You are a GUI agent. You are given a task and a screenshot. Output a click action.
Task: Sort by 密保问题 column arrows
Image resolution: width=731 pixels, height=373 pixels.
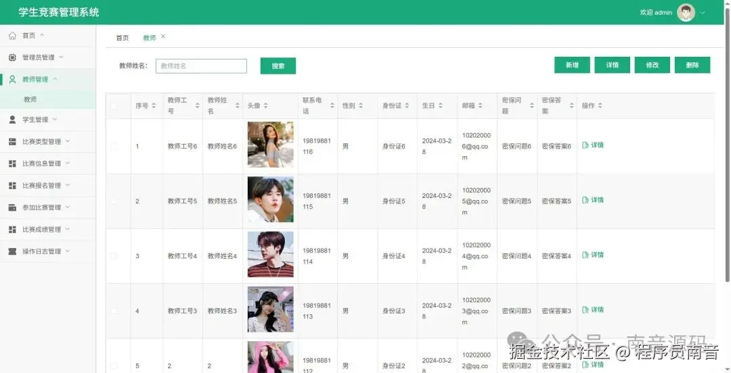[x=532, y=105]
